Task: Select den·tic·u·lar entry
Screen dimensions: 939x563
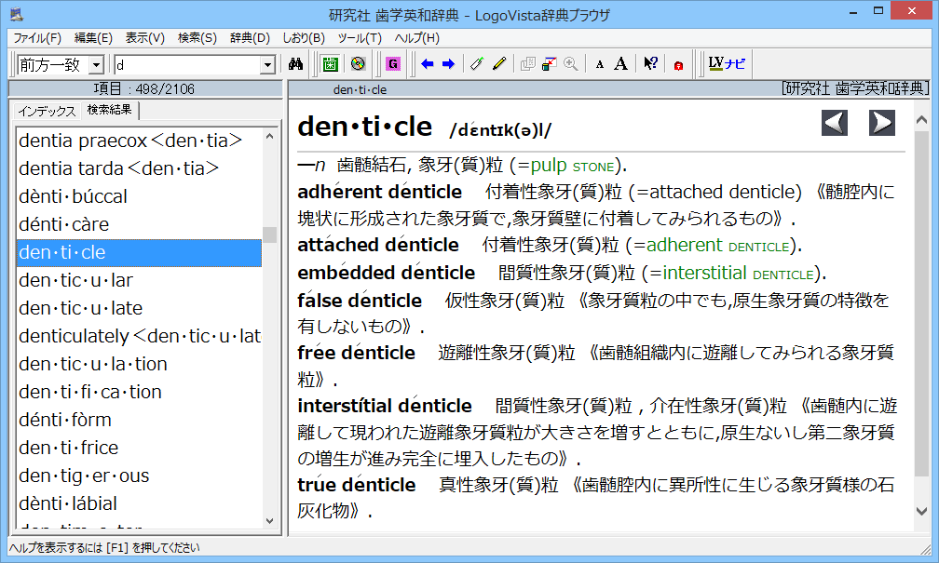Action: click(x=139, y=280)
